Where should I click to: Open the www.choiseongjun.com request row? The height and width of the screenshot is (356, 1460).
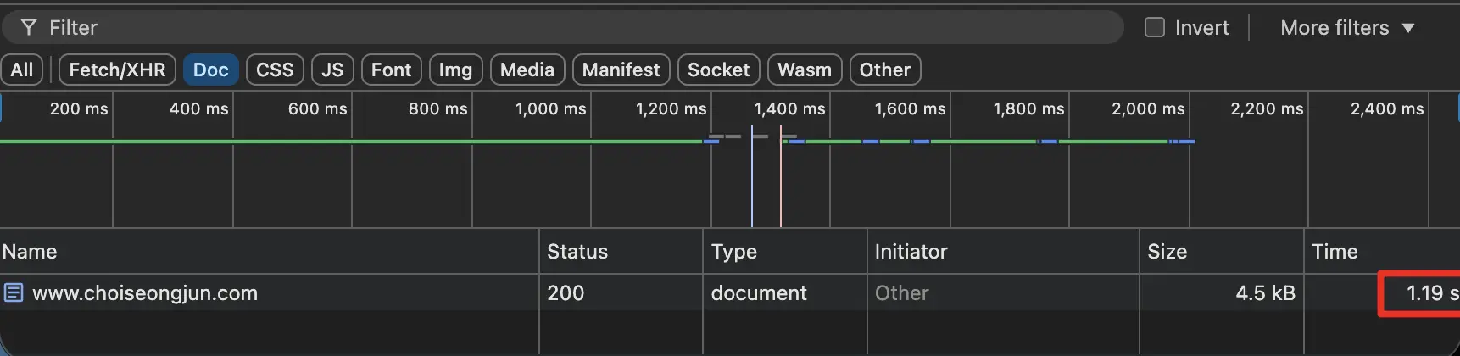pos(145,293)
